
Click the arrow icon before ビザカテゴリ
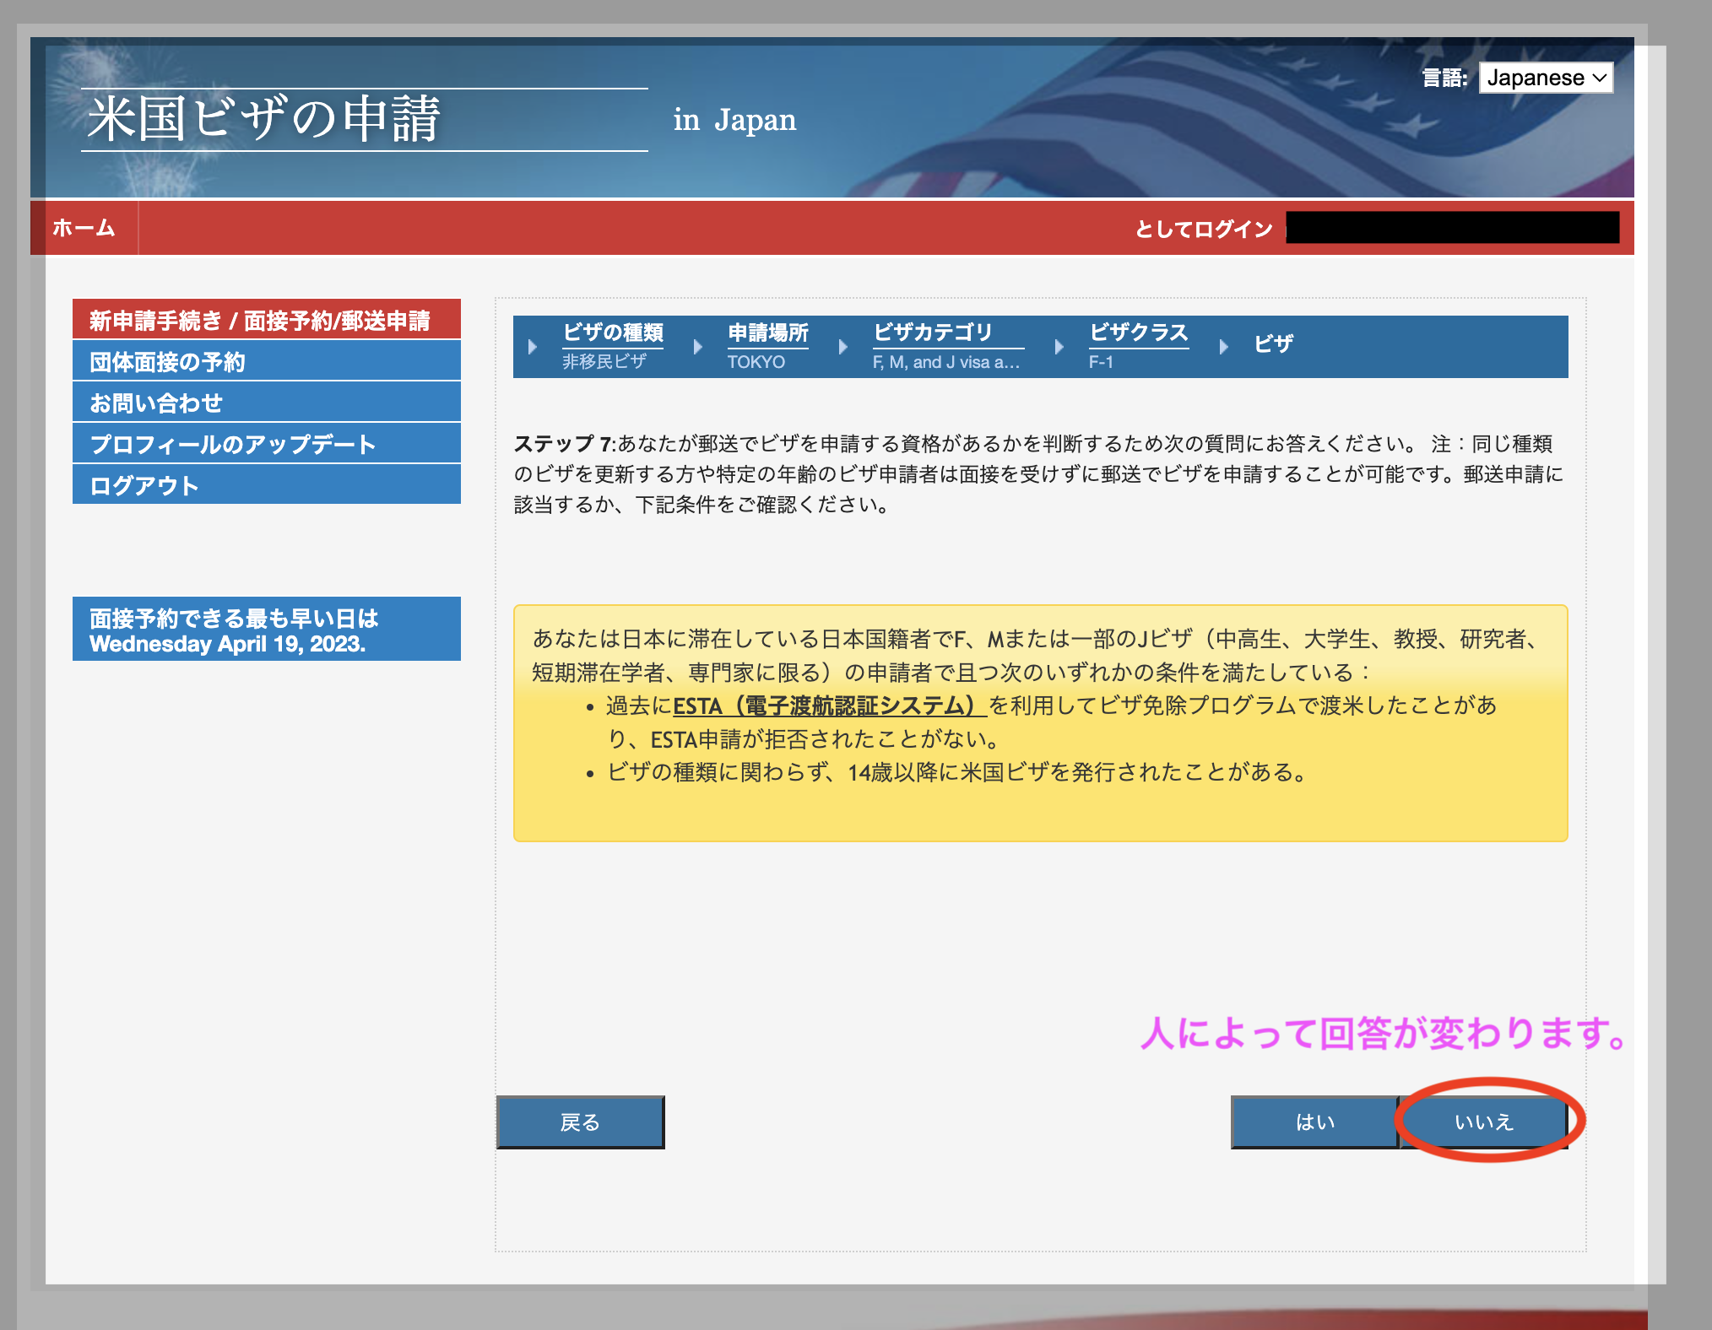(x=843, y=347)
